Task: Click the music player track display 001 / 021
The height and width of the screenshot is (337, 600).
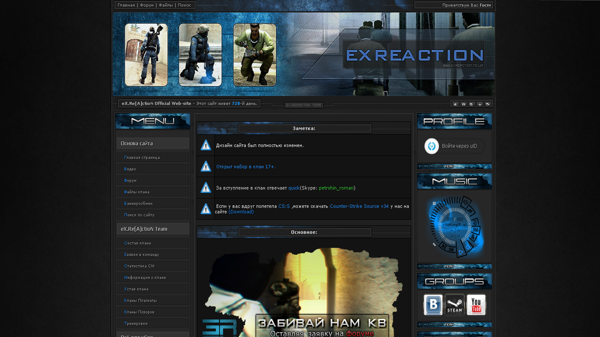Action: click(455, 219)
